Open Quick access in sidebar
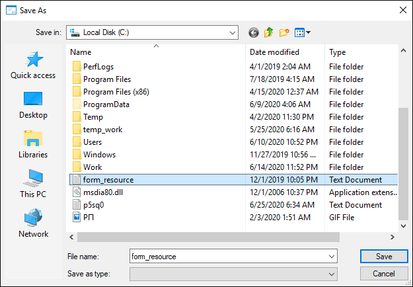Screen dimensions: 413x287 (33, 66)
